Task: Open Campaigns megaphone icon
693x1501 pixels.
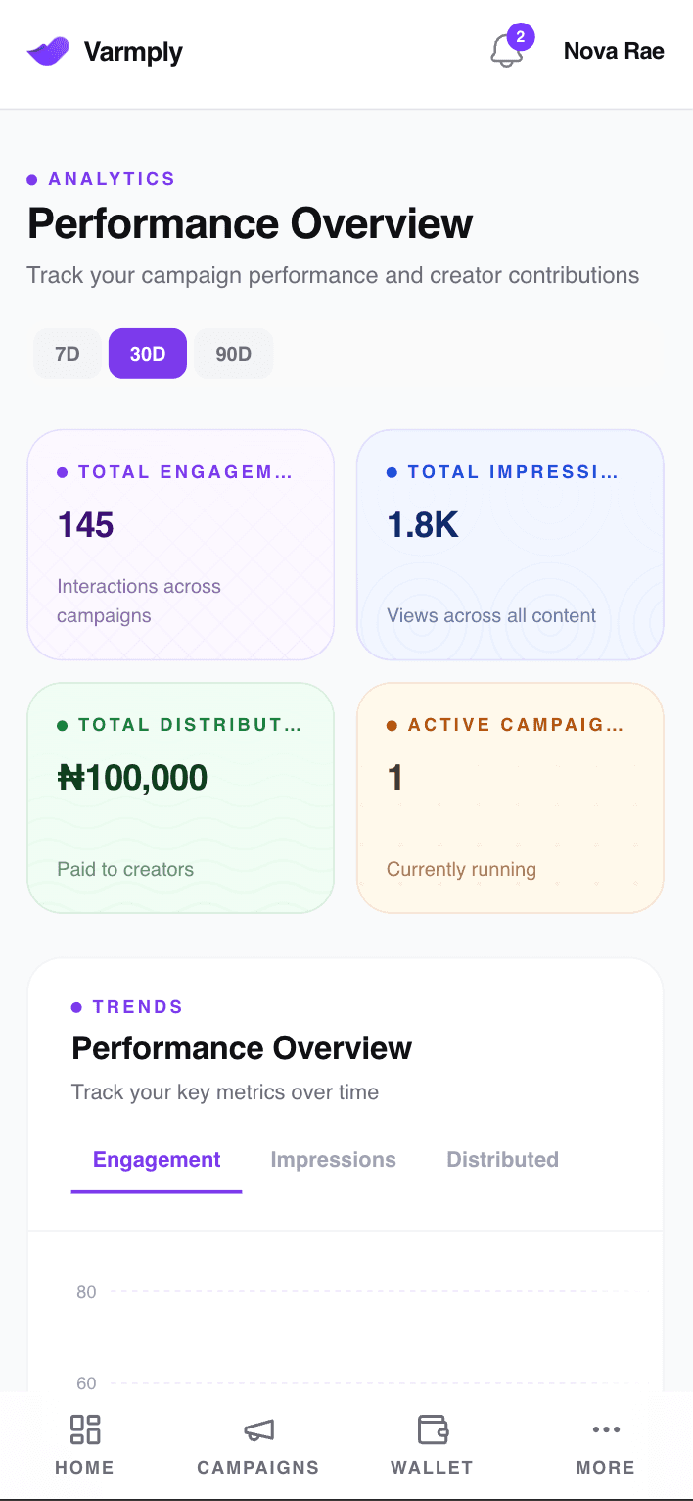Action: click(258, 1430)
